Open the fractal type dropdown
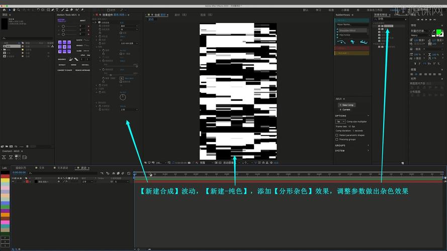This screenshot has height=251, width=447. pos(129,26)
